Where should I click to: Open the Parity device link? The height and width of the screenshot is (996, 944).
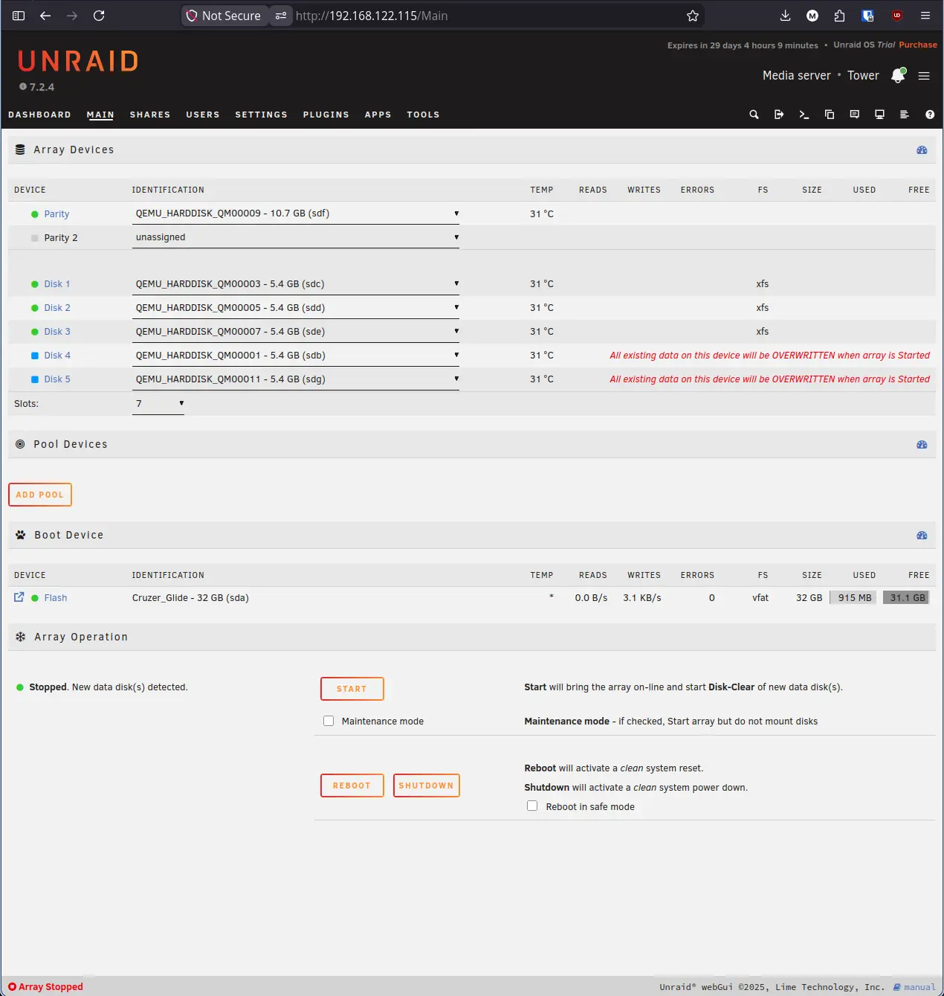[56, 214]
